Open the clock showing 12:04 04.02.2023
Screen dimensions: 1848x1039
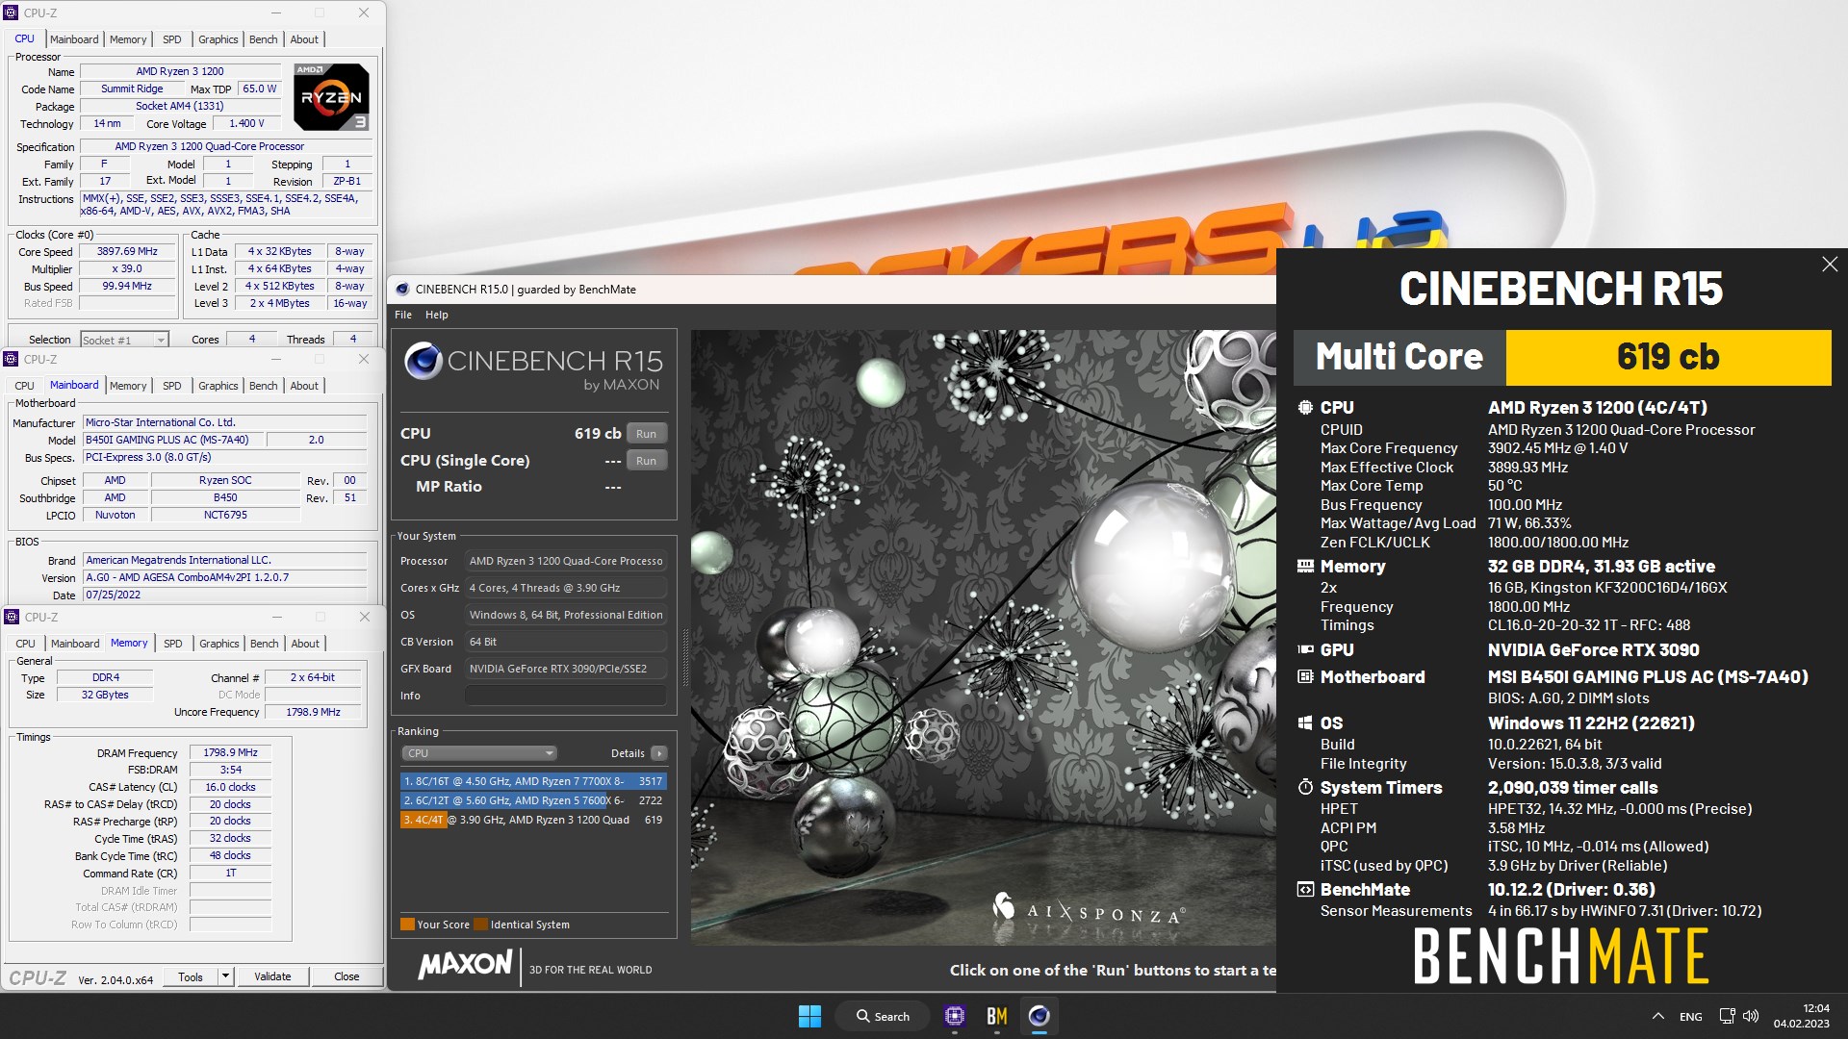tap(1801, 1016)
